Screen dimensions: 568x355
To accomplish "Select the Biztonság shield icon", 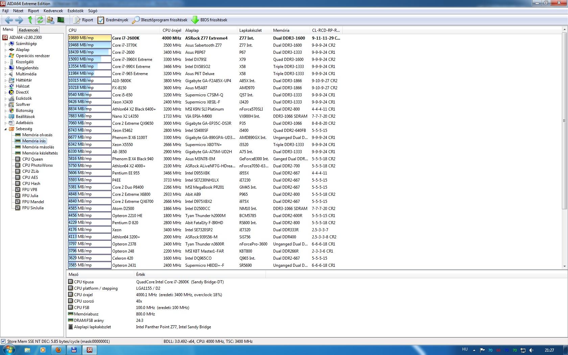I will pyautogui.click(x=11, y=111).
